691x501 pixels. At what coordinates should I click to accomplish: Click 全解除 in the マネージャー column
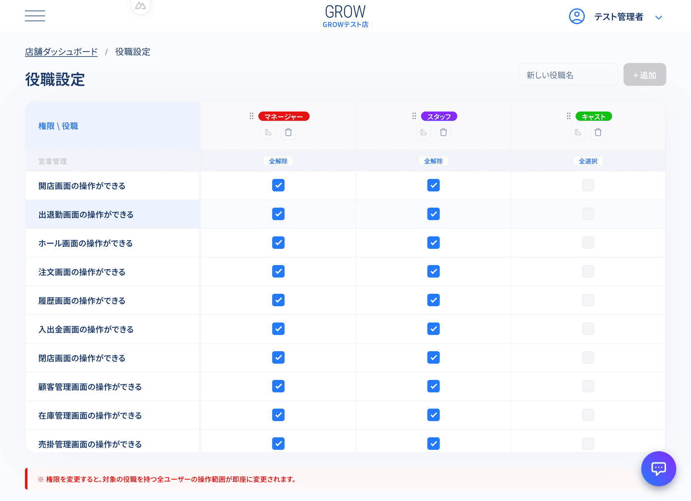coord(278,161)
